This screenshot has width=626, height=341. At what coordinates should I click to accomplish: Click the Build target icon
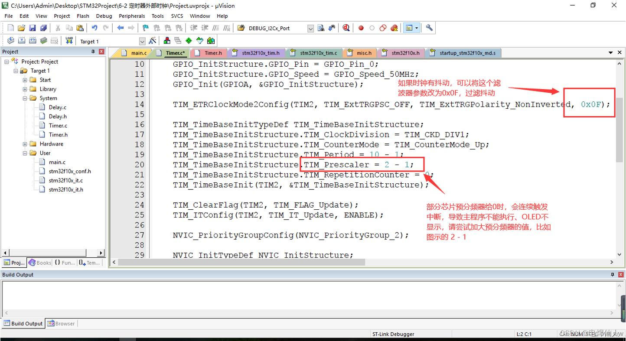pyautogui.click(x=21, y=41)
